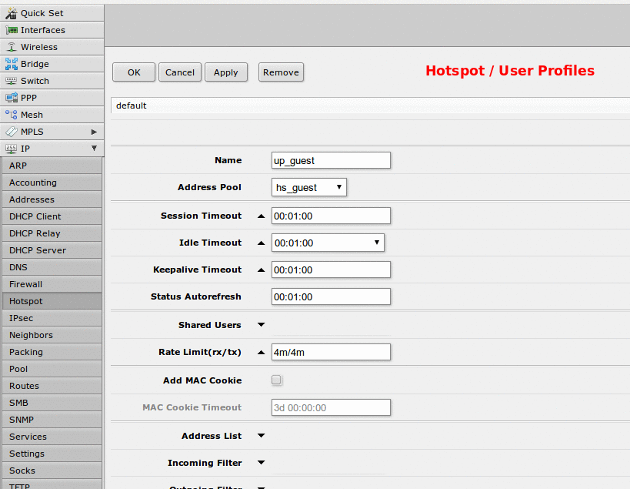This screenshot has width=630, height=489.
Task: Collapse Idle Timeout with its up arrow
Action: (x=262, y=243)
